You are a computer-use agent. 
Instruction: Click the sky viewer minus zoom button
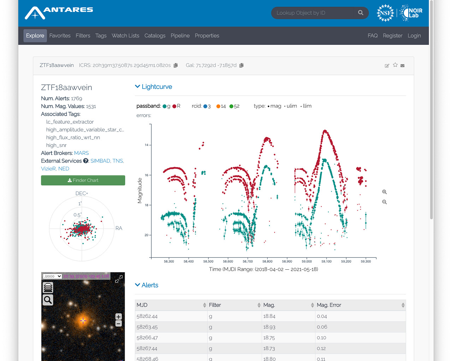tap(119, 324)
